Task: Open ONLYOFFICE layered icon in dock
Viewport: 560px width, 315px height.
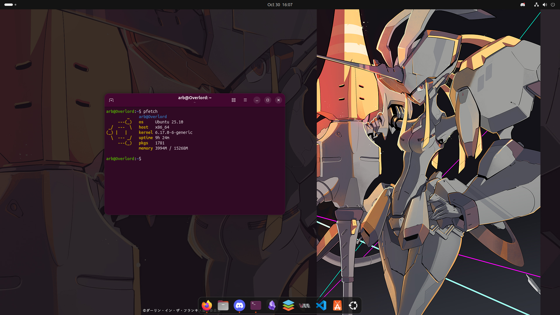Action: click(x=288, y=305)
